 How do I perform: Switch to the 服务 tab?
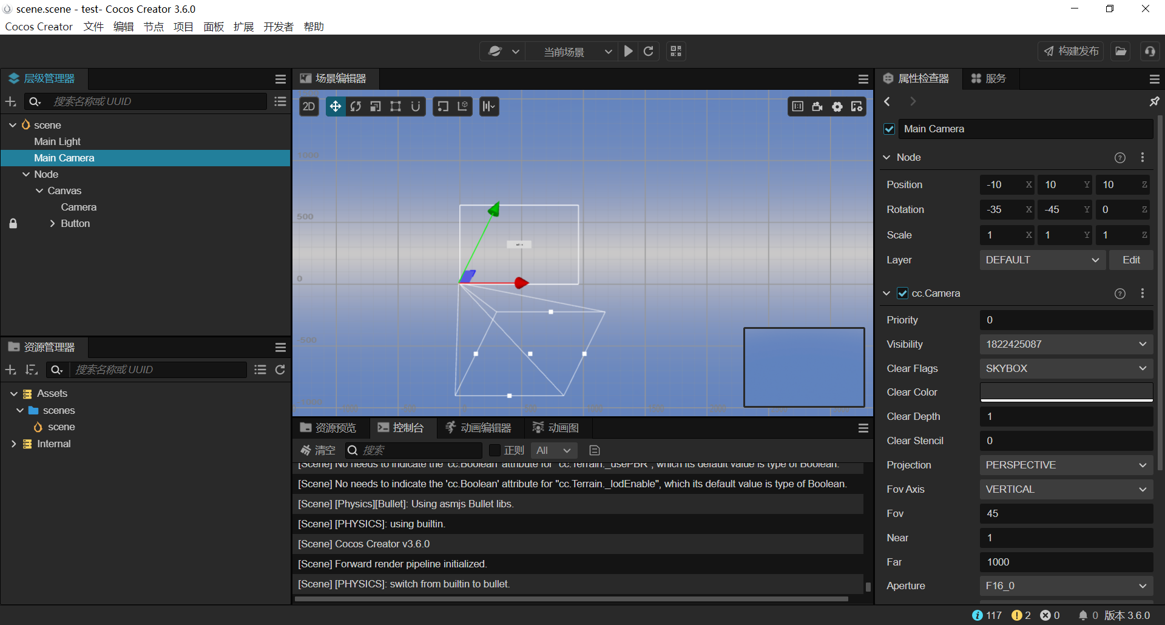(988, 79)
